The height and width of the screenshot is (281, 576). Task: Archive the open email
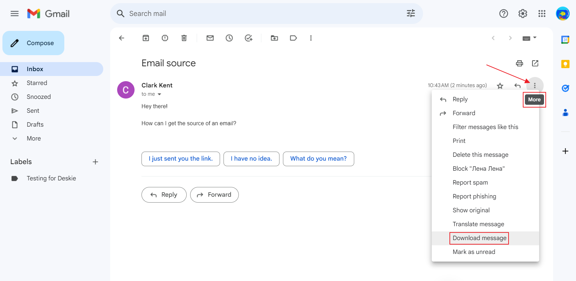click(146, 38)
